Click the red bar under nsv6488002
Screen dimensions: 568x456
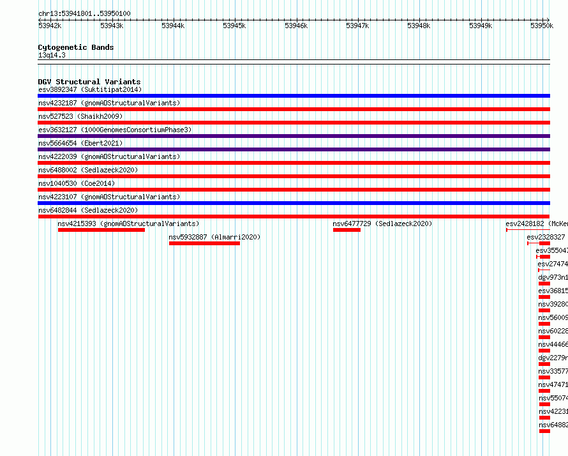pyautogui.click(x=294, y=176)
